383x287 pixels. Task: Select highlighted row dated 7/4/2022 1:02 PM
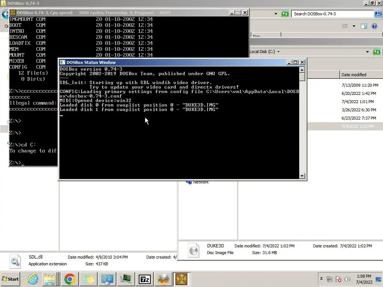point(345,126)
